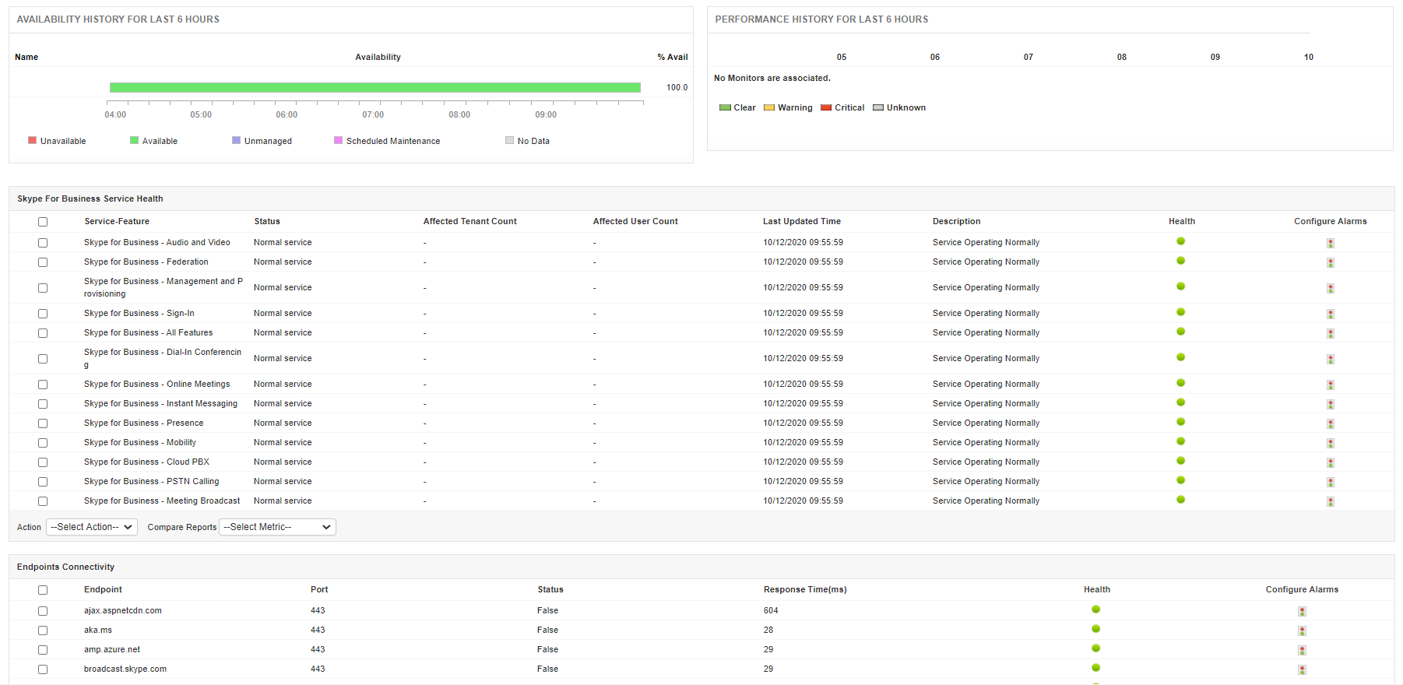The height and width of the screenshot is (685, 1403).
Task: Select all Service Health rows checkbox
Action: (43, 222)
